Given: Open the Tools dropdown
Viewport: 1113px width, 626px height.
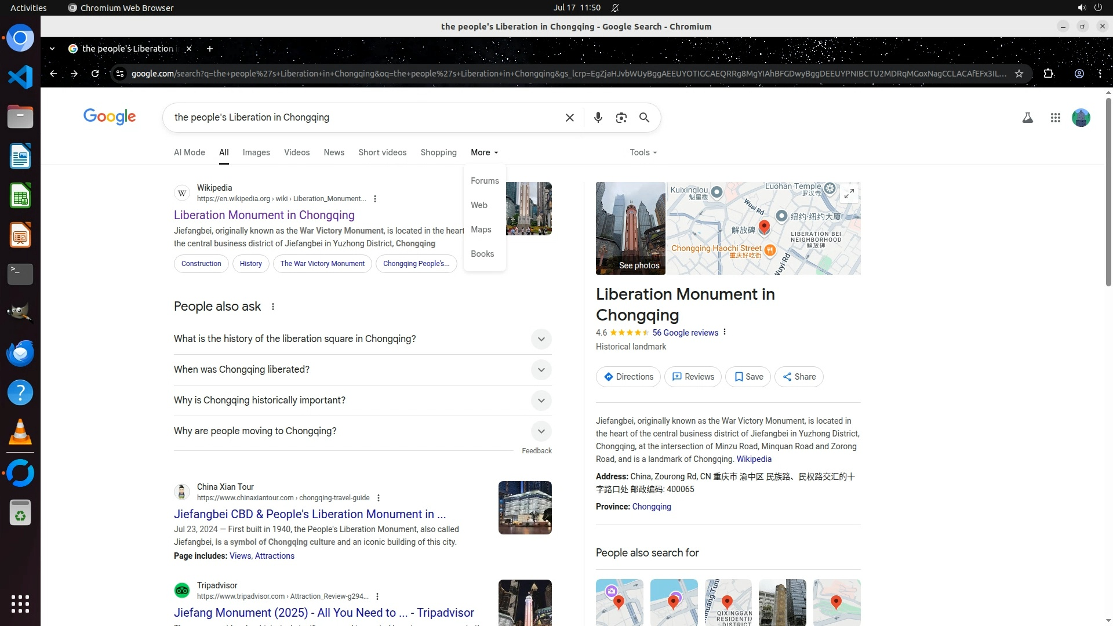Looking at the screenshot, I should coord(643,152).
